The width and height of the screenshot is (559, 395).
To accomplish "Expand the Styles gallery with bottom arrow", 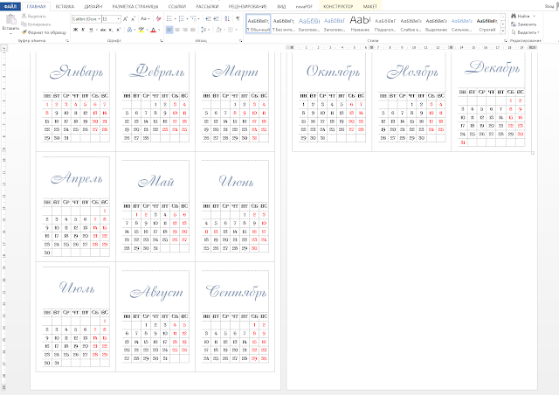I will (x=503, y=31).
